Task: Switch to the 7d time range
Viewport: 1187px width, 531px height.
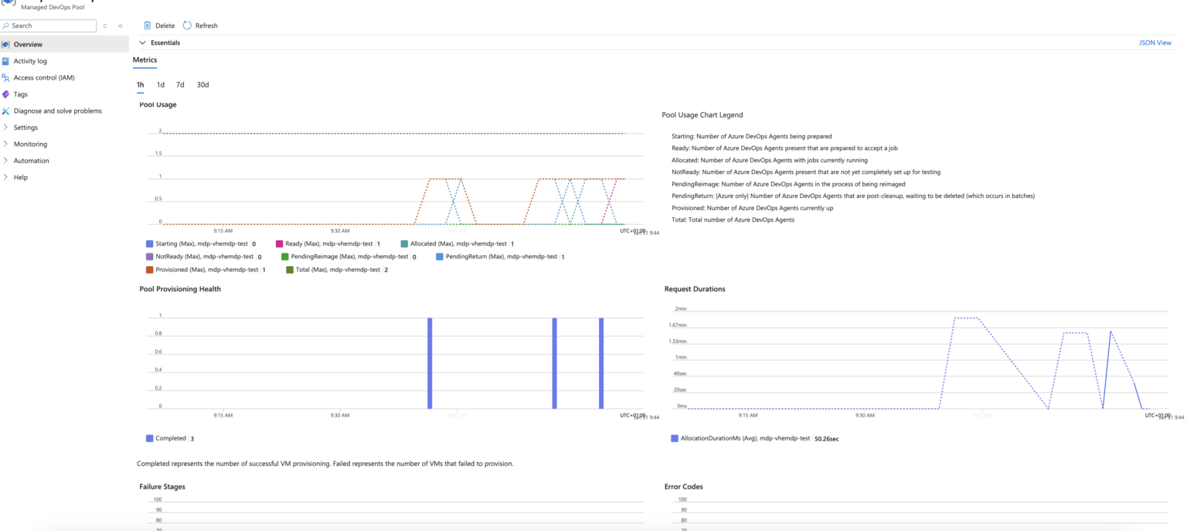Action: click(179, 85)
